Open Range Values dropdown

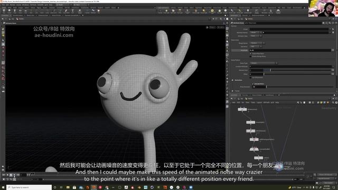257,43
